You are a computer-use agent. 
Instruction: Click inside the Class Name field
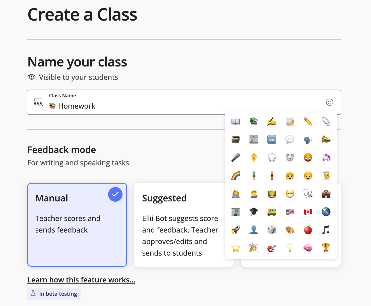coord(126,106)
